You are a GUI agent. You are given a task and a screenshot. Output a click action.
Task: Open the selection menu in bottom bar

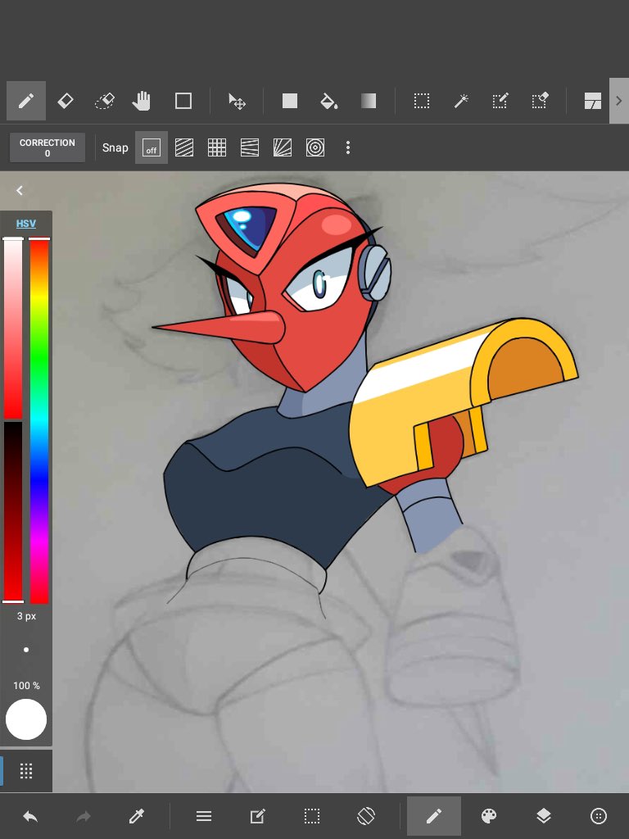(x=312, y=816)
